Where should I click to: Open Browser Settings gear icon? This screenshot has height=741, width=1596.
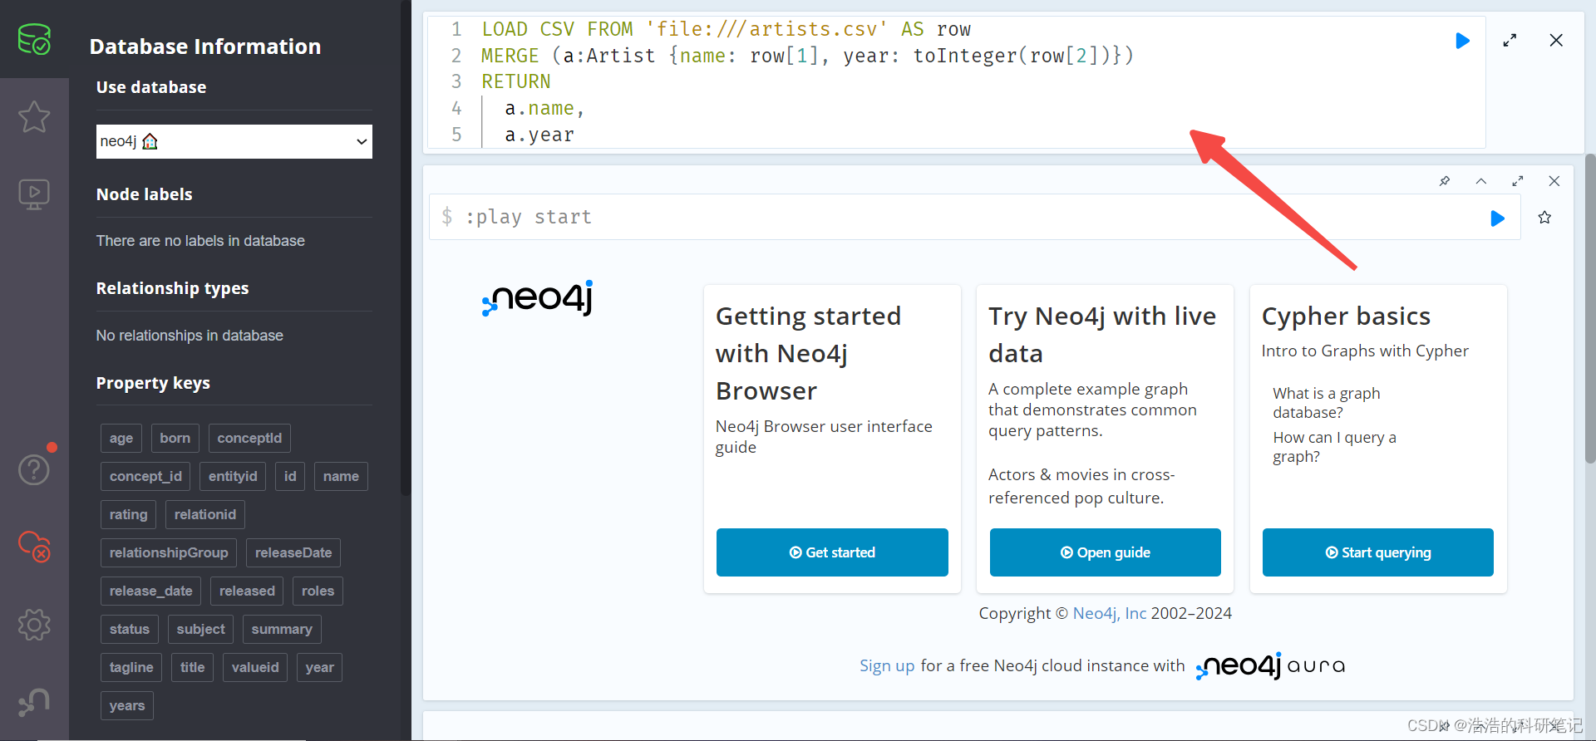click(x=34, y=625)
